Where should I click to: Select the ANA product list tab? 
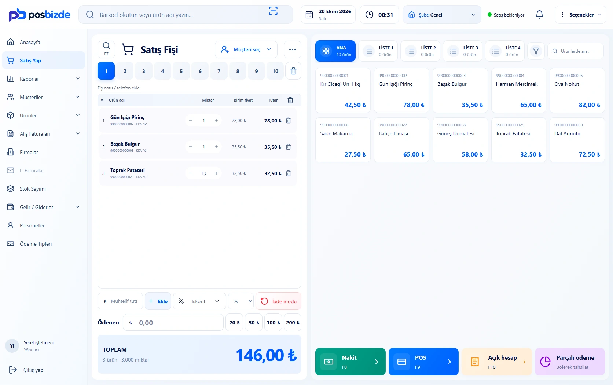tap(335, 51)
